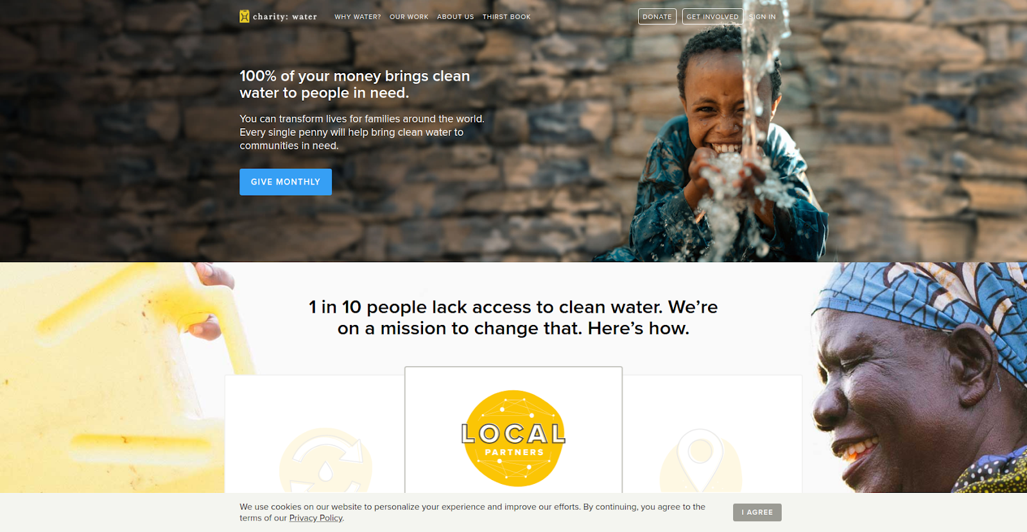Screen dimensions: 1027x532
Task: Select the yellow Local Partners circle icon
Action: tap(513, 438)
